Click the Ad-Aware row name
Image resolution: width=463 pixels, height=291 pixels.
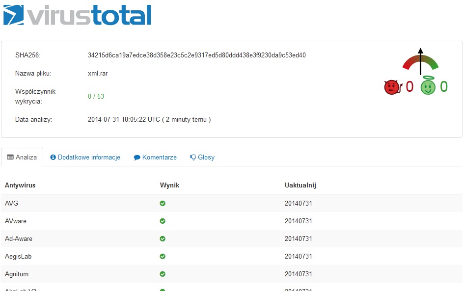click(x=19, y=239)
